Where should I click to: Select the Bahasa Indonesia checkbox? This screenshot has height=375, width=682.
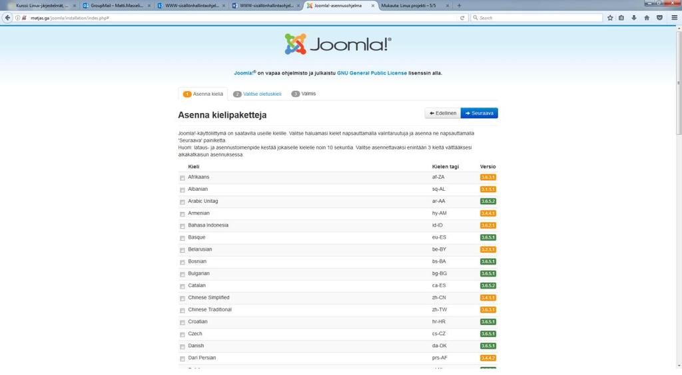[182, 226]
